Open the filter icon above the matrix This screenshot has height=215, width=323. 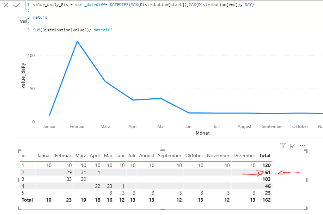(x=283, y=146)
